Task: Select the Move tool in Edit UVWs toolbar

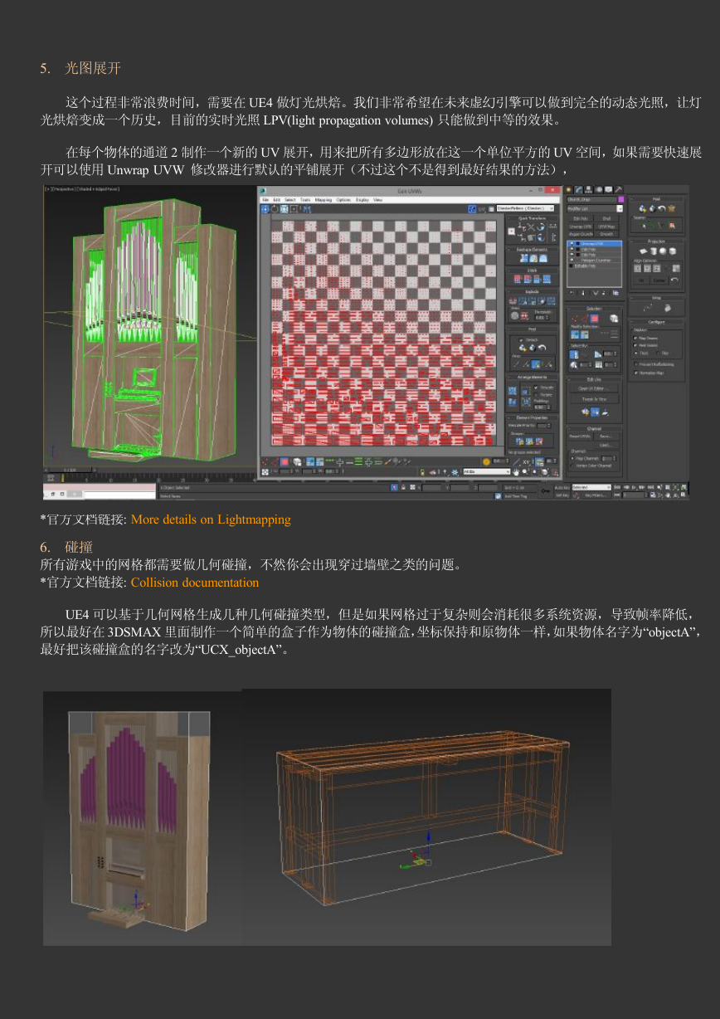Action: pyautogui.click(x=266, y=208)
